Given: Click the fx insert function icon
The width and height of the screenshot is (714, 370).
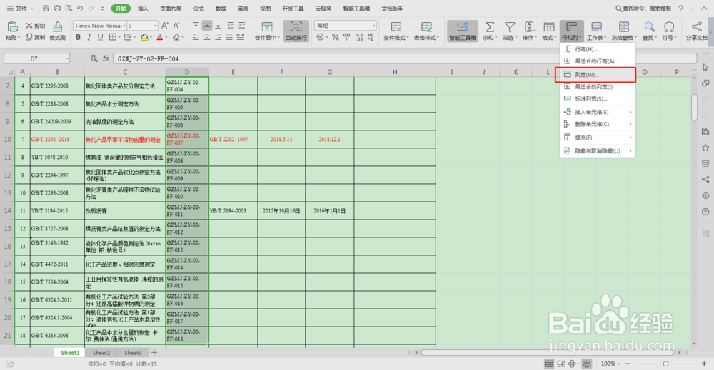Looking at the screenshot, I should coord(106,58).
